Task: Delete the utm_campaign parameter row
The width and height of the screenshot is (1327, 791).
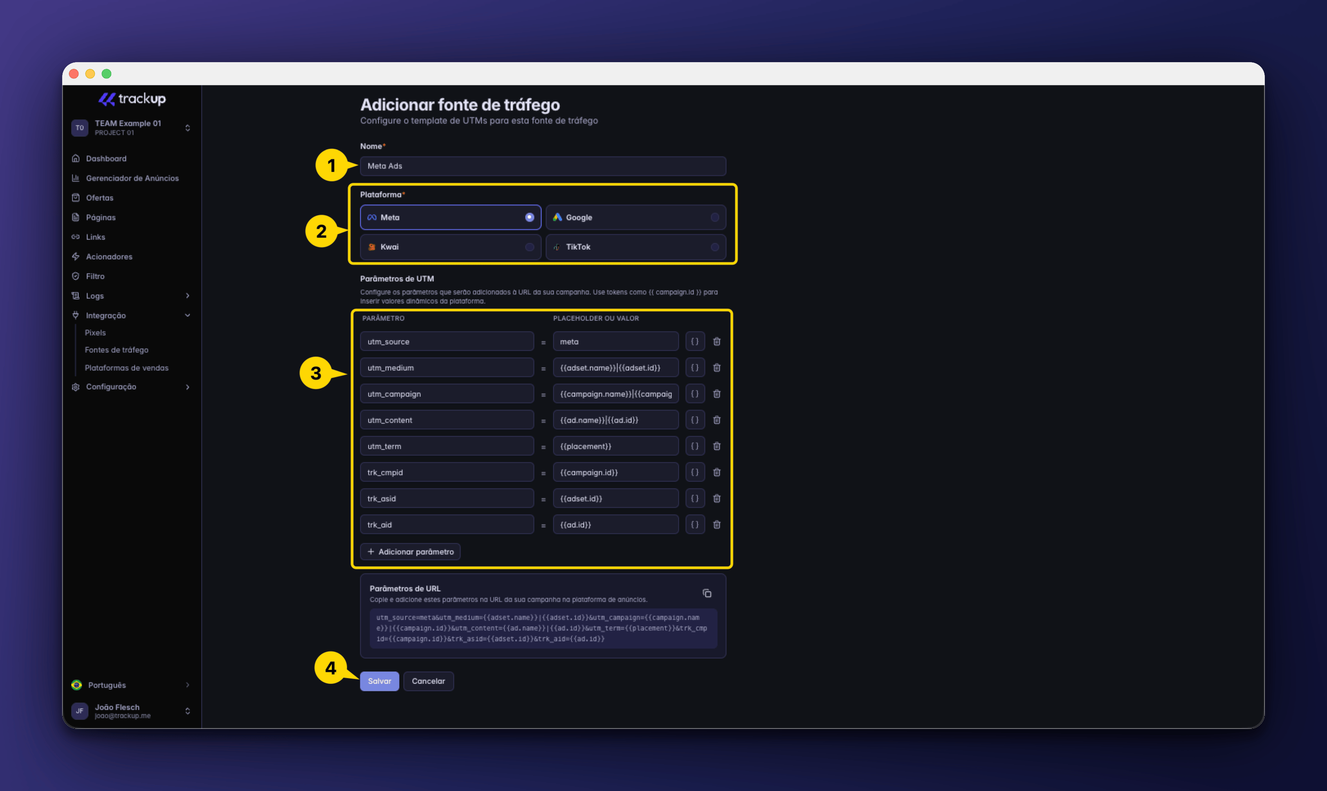Action: (717, 394)
